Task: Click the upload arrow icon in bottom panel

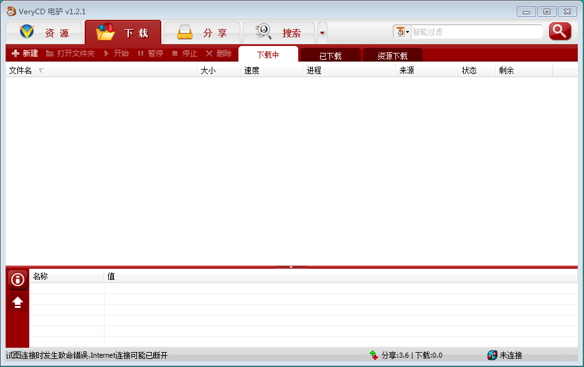Action: [17, 302]
